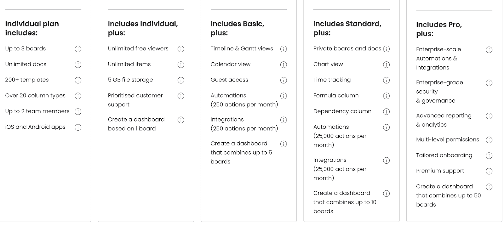Open info icon for Multi-level permissions
The width and height of the screenshot is (504, 226).
(489, 140)
